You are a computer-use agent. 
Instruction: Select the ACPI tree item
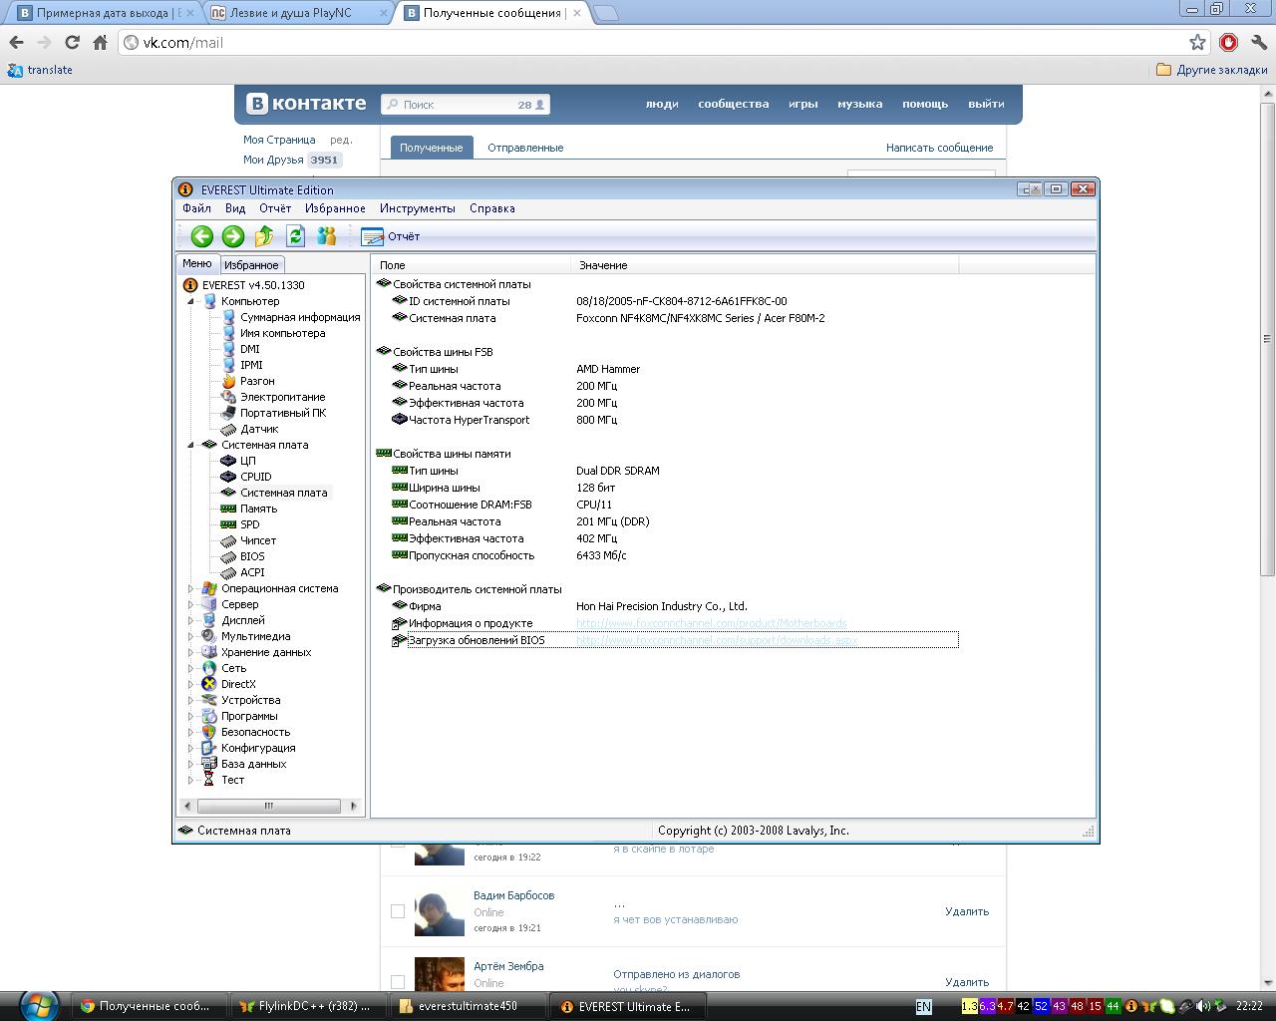click(252, 572)
